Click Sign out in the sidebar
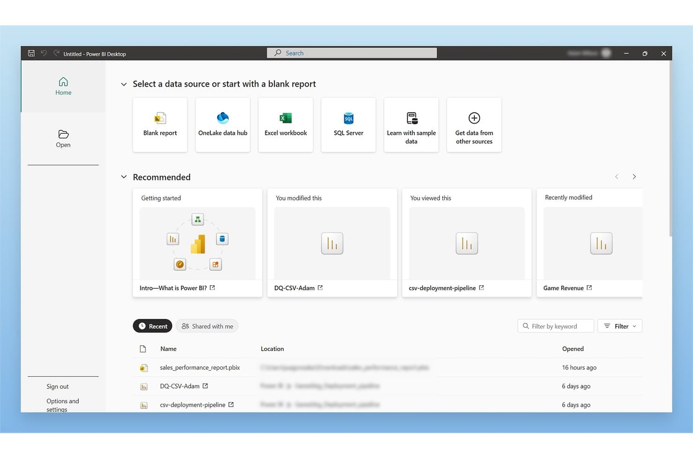This screenshot has height=462, width=693. [x=58, y=387]
